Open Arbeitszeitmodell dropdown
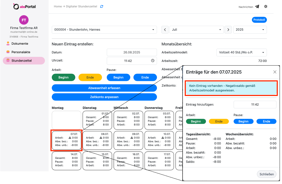This screenshot has width=282, height=184. tap(241, 52)
